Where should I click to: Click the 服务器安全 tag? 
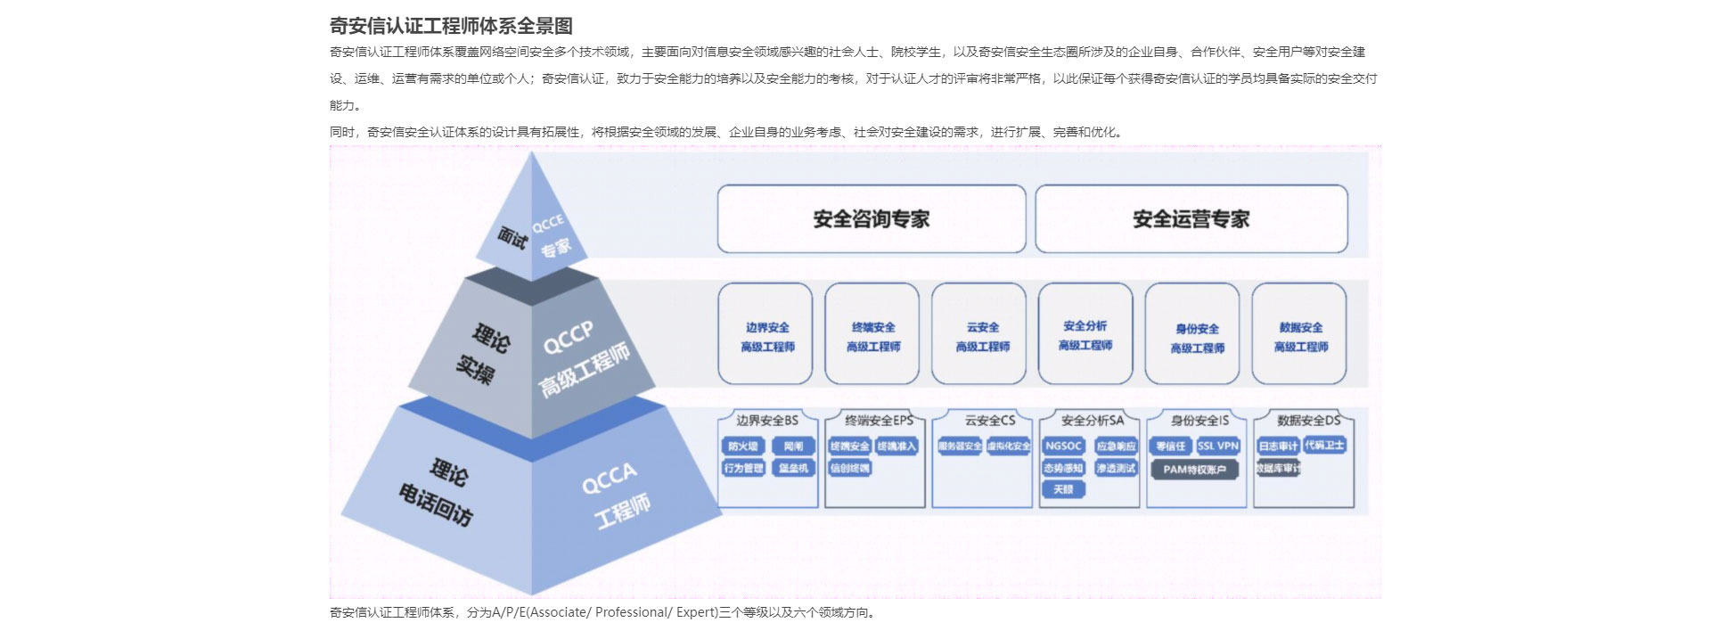coord(960,446)
